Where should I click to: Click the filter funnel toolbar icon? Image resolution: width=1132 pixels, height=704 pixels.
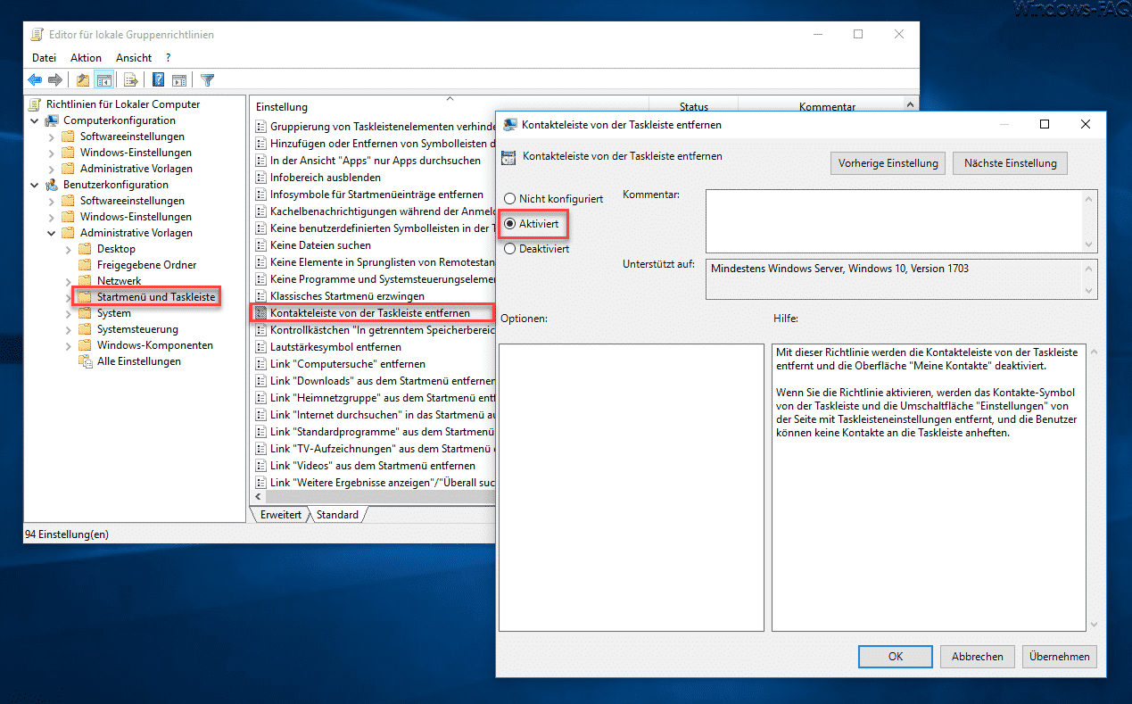coord(207,80)
